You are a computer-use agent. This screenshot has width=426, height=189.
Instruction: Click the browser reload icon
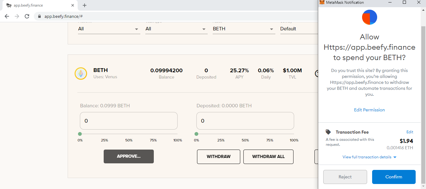pos(27,16)
